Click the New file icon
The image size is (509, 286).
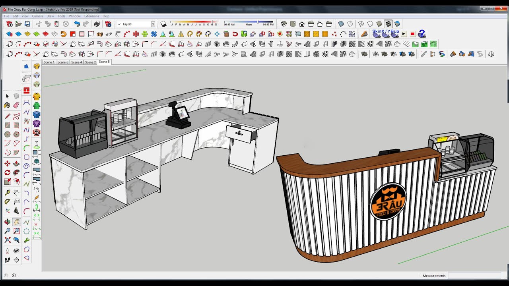click(10, 24)
